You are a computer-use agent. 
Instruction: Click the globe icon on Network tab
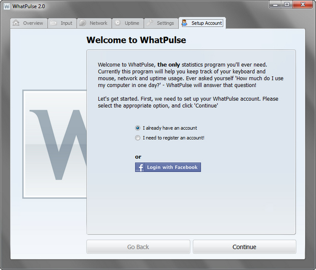(83, 23)
